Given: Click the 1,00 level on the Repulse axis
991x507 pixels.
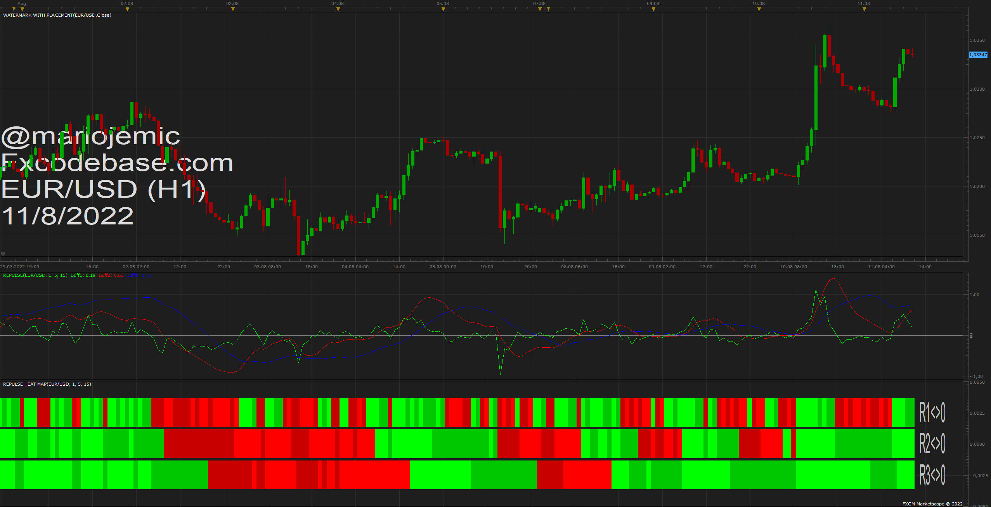Looking at the screenshot, I should pyautogui.click(x=974, y=295).
